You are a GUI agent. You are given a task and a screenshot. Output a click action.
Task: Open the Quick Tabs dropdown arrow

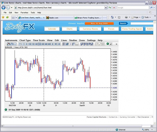pyautogui.click(x=16, y=18)
